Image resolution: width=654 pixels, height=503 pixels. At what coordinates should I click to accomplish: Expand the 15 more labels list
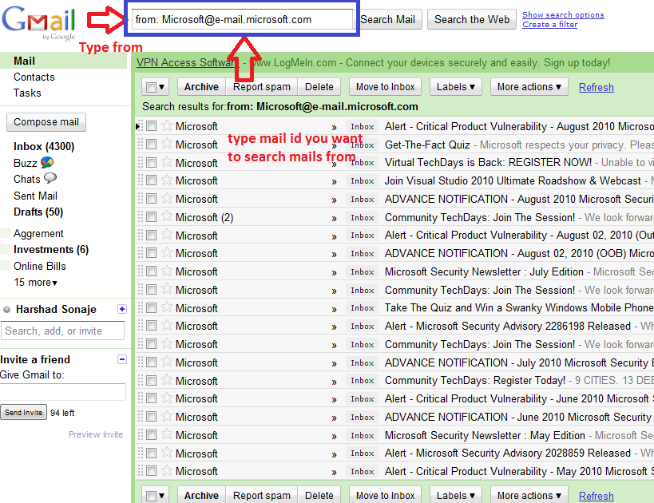35,283
